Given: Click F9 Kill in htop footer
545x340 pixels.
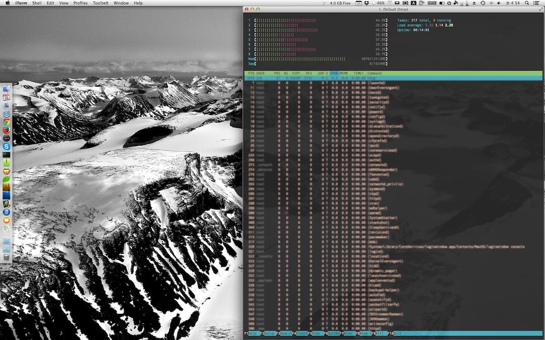Looking at the screenshot, I should coord(378,334).
